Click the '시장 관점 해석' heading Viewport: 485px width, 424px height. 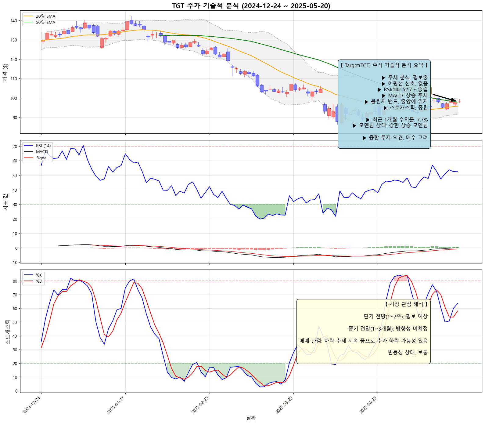pos(406,304)
